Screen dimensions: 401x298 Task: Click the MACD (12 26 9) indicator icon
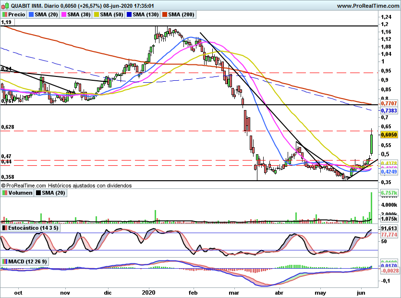point(5,261)
